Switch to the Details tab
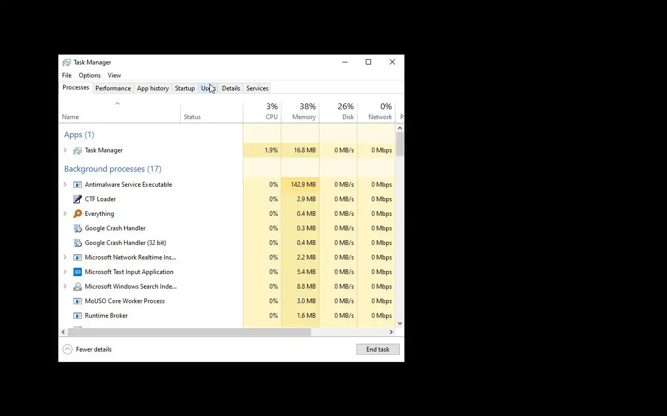This screenshot has height=416, width=667. [231, 88]
